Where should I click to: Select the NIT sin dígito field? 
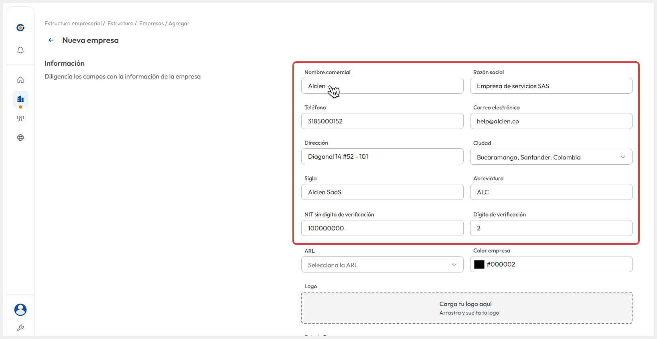tap(382, 228)
